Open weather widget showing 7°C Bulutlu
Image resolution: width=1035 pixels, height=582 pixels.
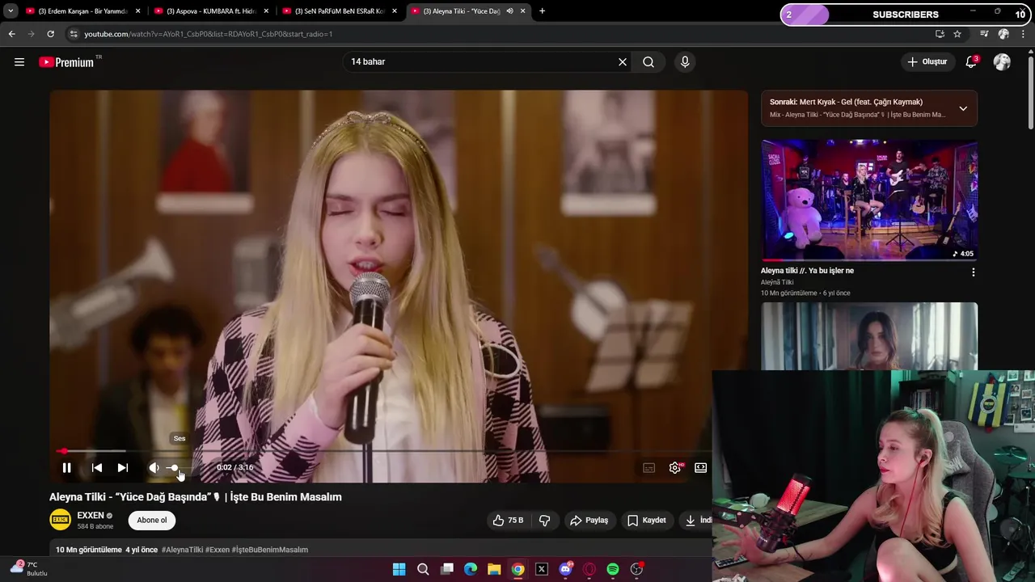click(28, 568)
